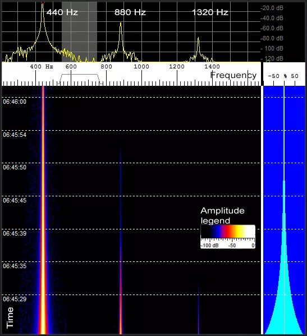Screen dimensions: 307x336
Task: Click the 1000 tick label on the ruler
Action: 141,66
